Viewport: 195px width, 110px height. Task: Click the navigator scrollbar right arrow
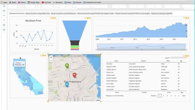coord(186,50)
